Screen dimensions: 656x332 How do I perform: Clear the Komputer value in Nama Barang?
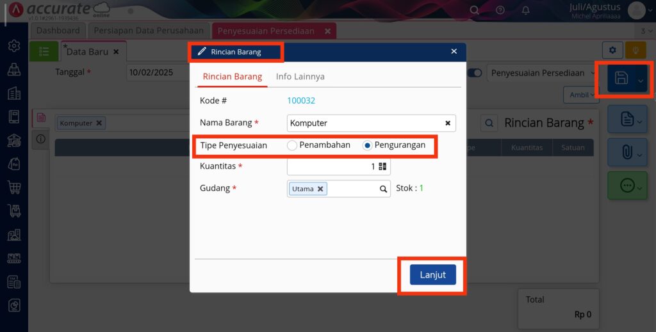[x=448, y=123]
